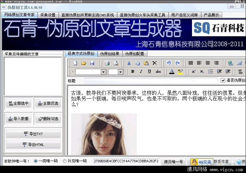Click the woman photo in article
Image resolution: width=246 pixels, height=173 pixels.
[x=104, y=134]
